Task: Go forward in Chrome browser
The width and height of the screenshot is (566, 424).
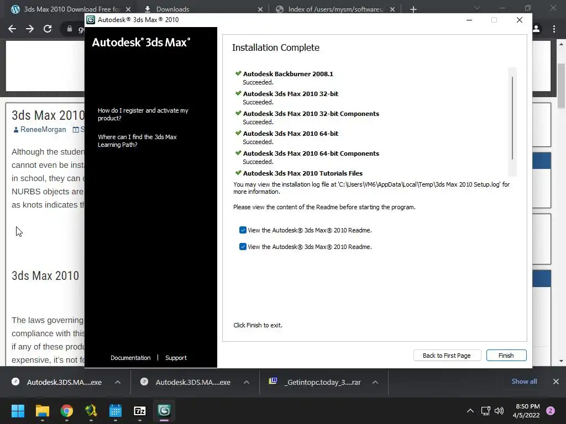Action: [x=30, y=29]
